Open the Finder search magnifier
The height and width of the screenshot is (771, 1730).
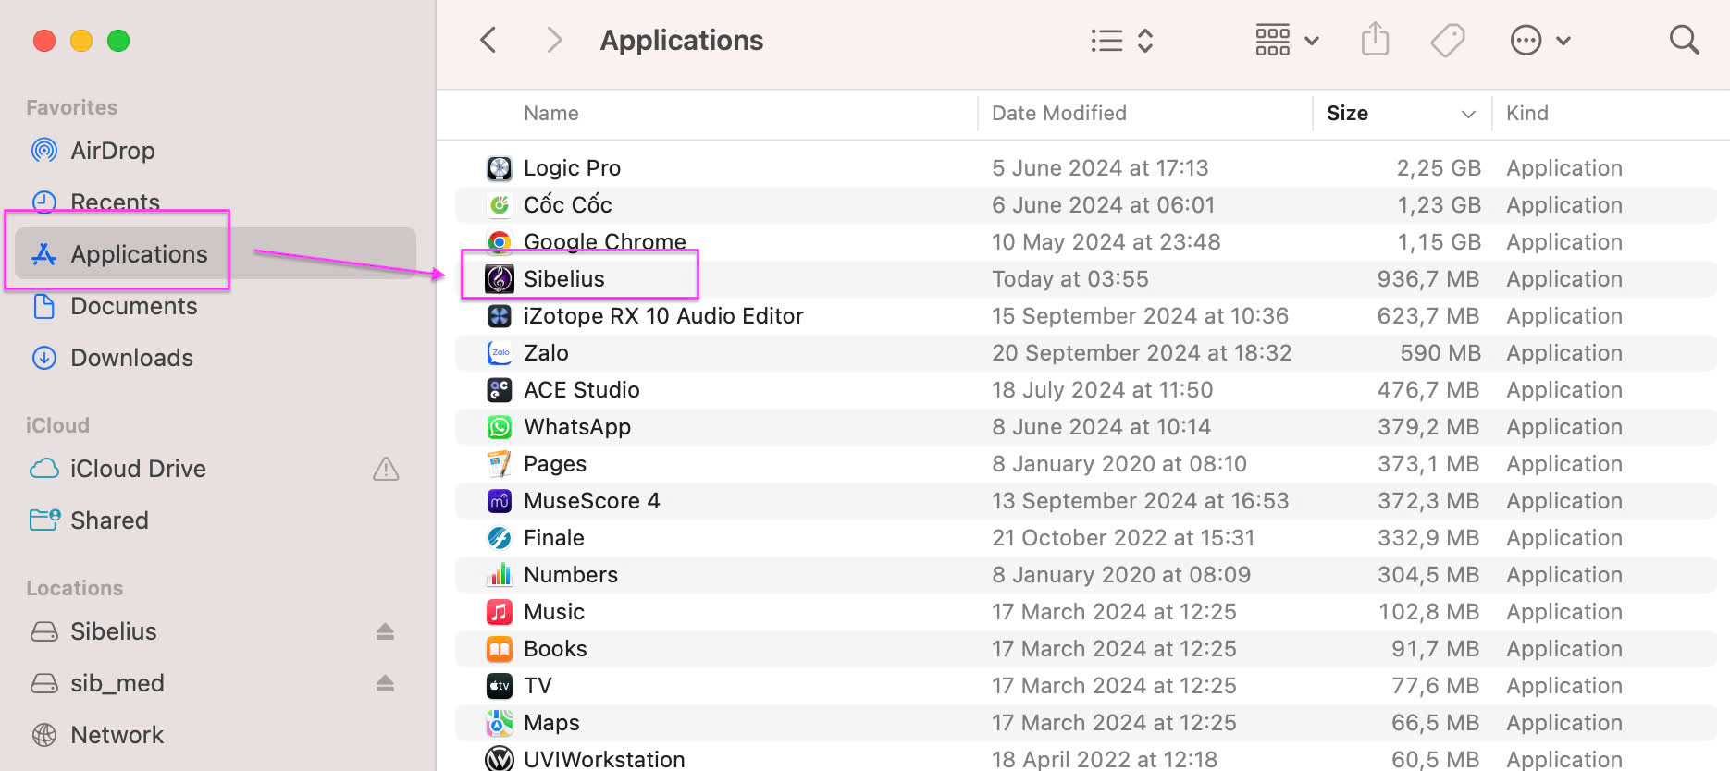click(x=1684, y=40)
